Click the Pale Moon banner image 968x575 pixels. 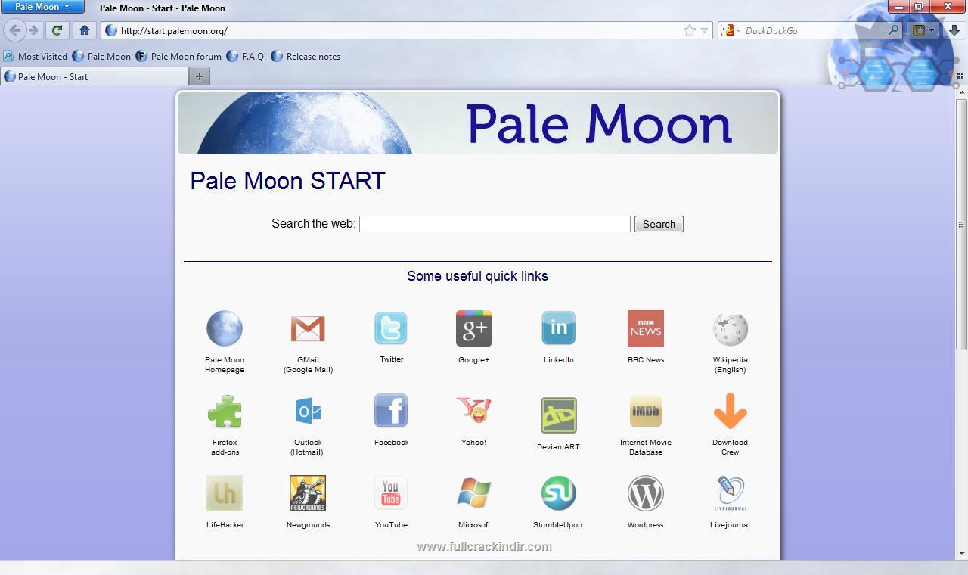tap(478, 123)
